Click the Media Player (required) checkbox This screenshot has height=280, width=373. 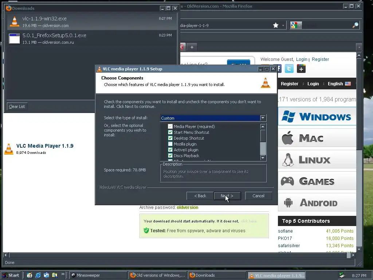tap(170, 127)
